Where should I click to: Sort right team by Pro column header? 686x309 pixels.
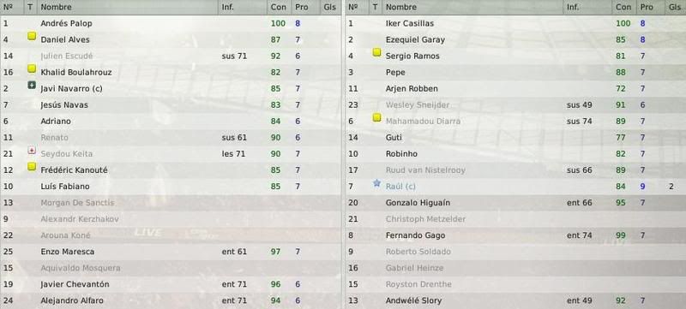[647, 7]
